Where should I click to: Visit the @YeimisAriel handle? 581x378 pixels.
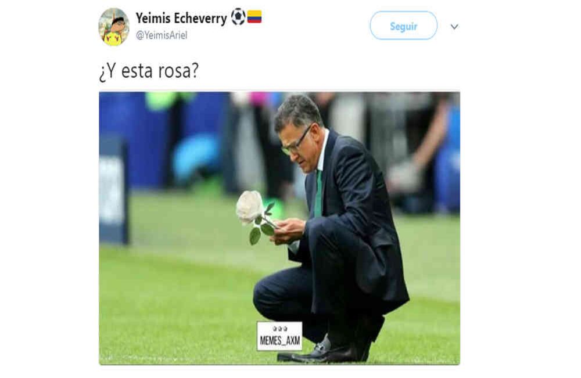[x=162, y=35]
